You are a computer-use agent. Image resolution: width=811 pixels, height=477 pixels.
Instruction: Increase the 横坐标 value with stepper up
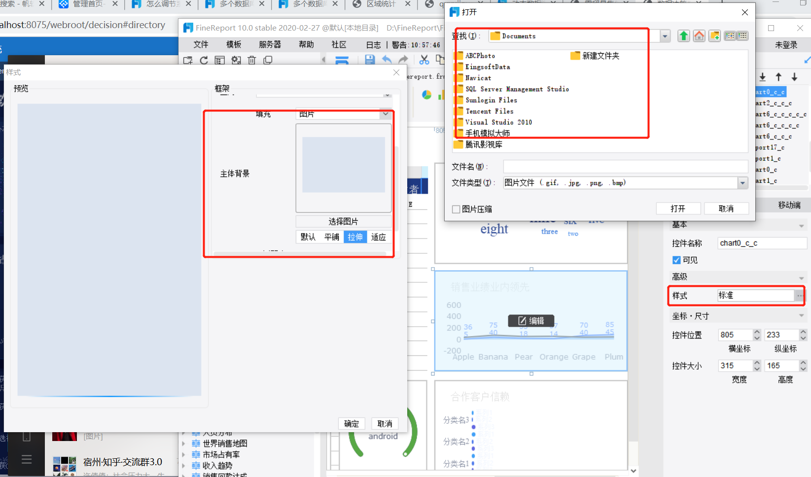click(757, 332)
